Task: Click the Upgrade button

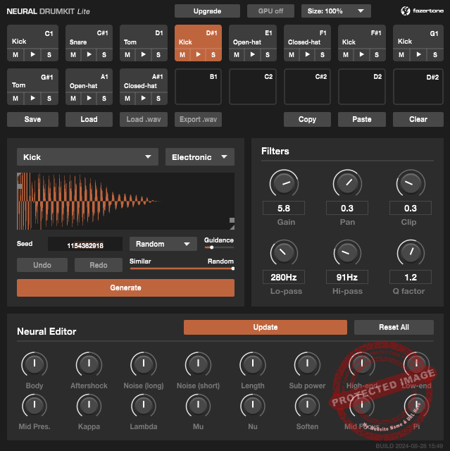Action: pyautogui.click(x=207, y=11)
